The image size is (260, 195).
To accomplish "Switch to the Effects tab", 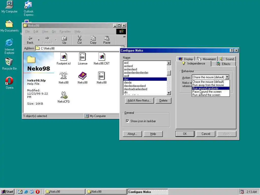I will click(223, 64).
